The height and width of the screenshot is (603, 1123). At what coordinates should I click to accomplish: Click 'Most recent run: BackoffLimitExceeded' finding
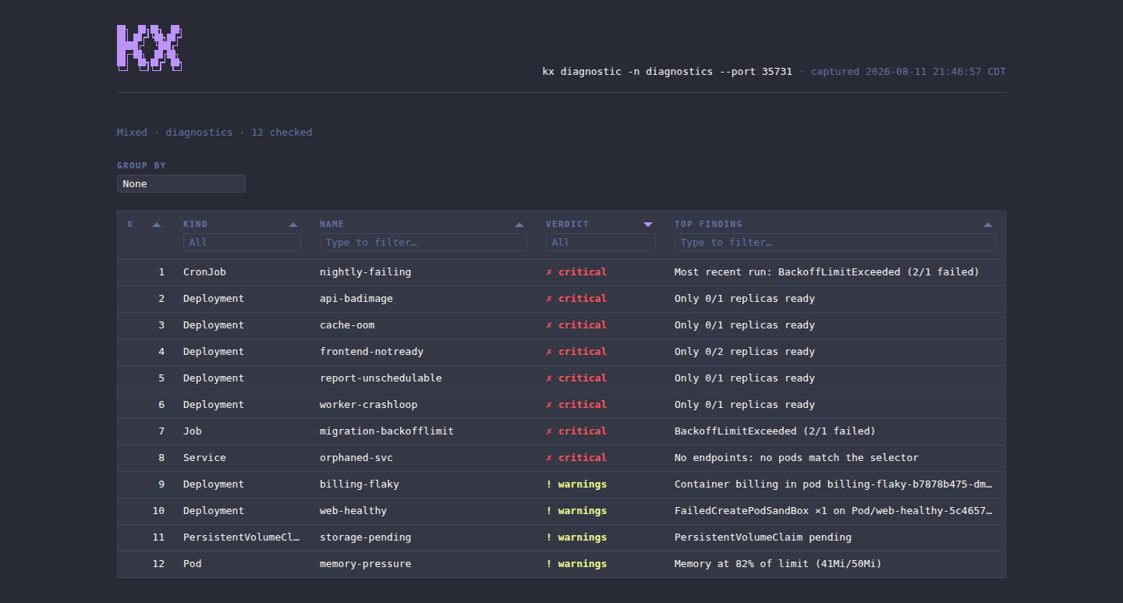[827, 272]
